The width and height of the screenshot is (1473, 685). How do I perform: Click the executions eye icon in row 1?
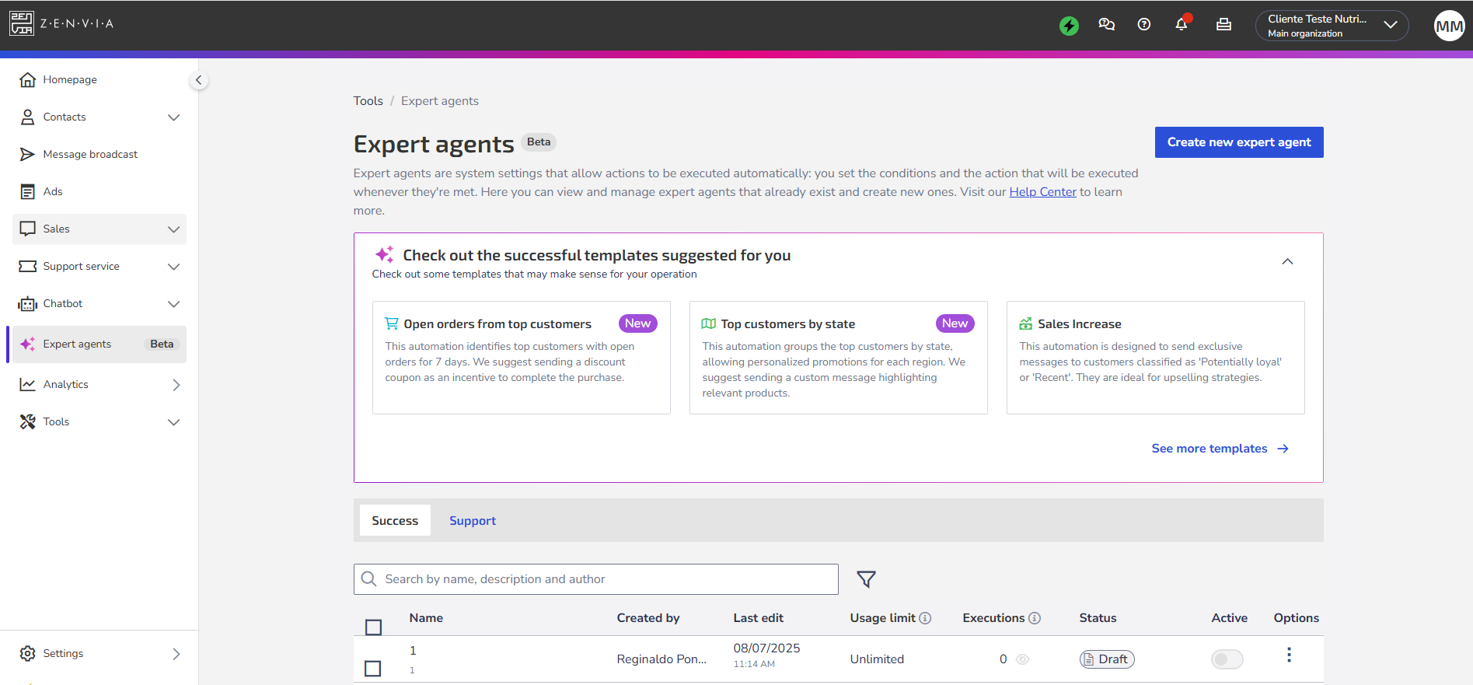tap(1023, 659)
